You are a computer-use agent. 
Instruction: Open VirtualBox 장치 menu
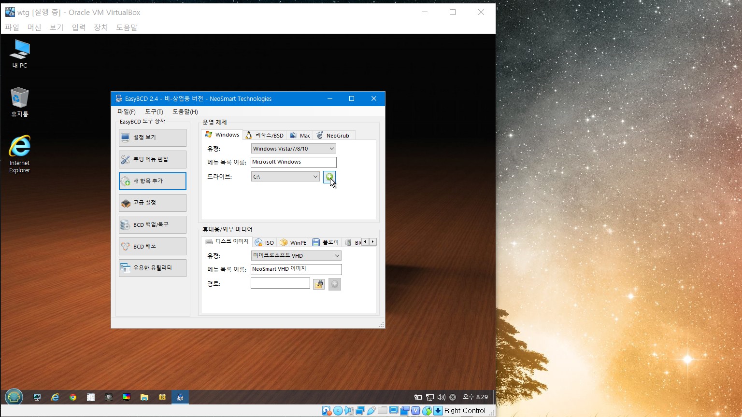point(101,28)
